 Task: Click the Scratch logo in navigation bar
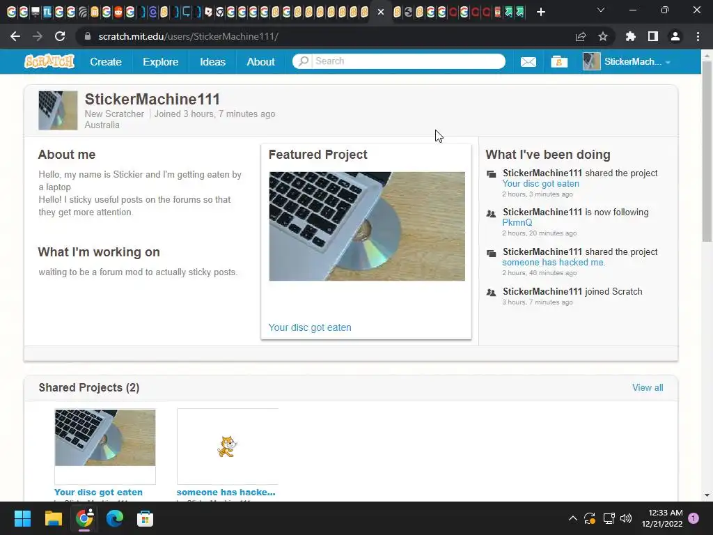pyautogui.click(x=49, y=61)
